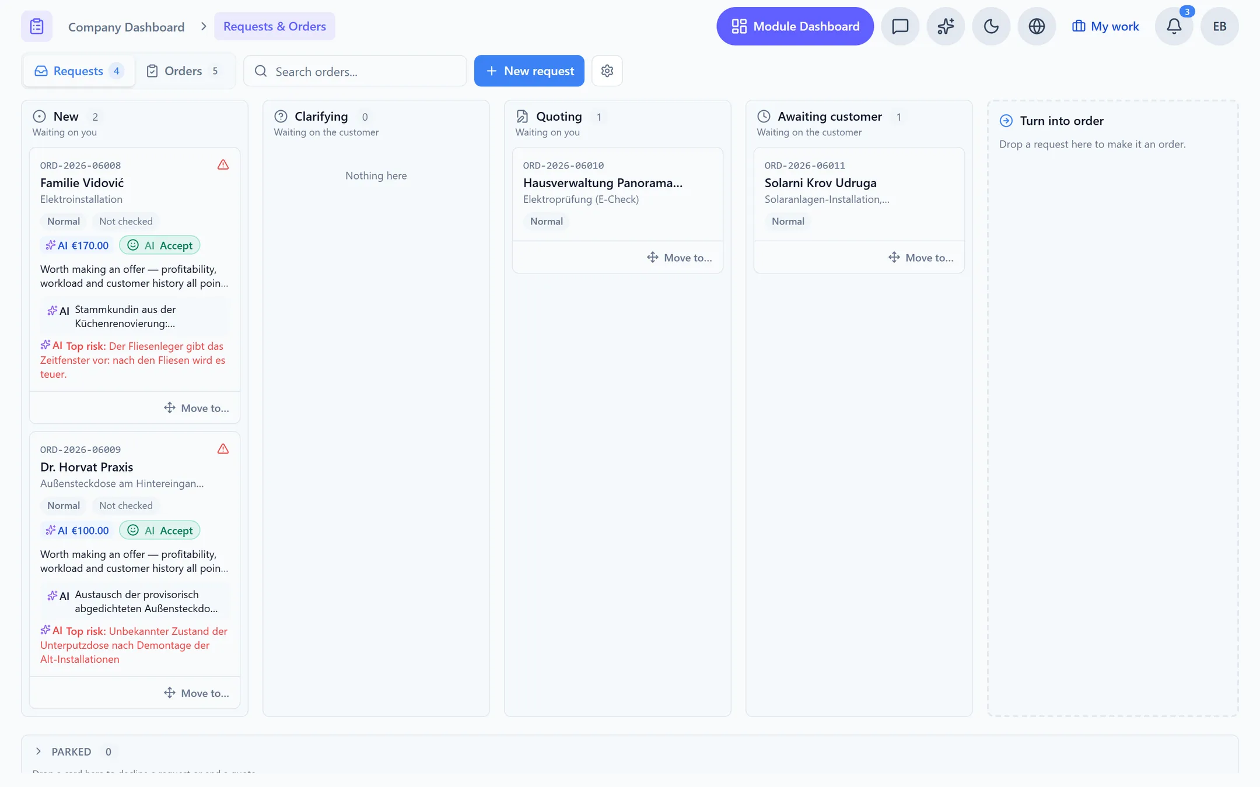The width and height of the screenshot is (1260, 787).
Task: Toggle dark mode moon icon
Action: point(991,26)
